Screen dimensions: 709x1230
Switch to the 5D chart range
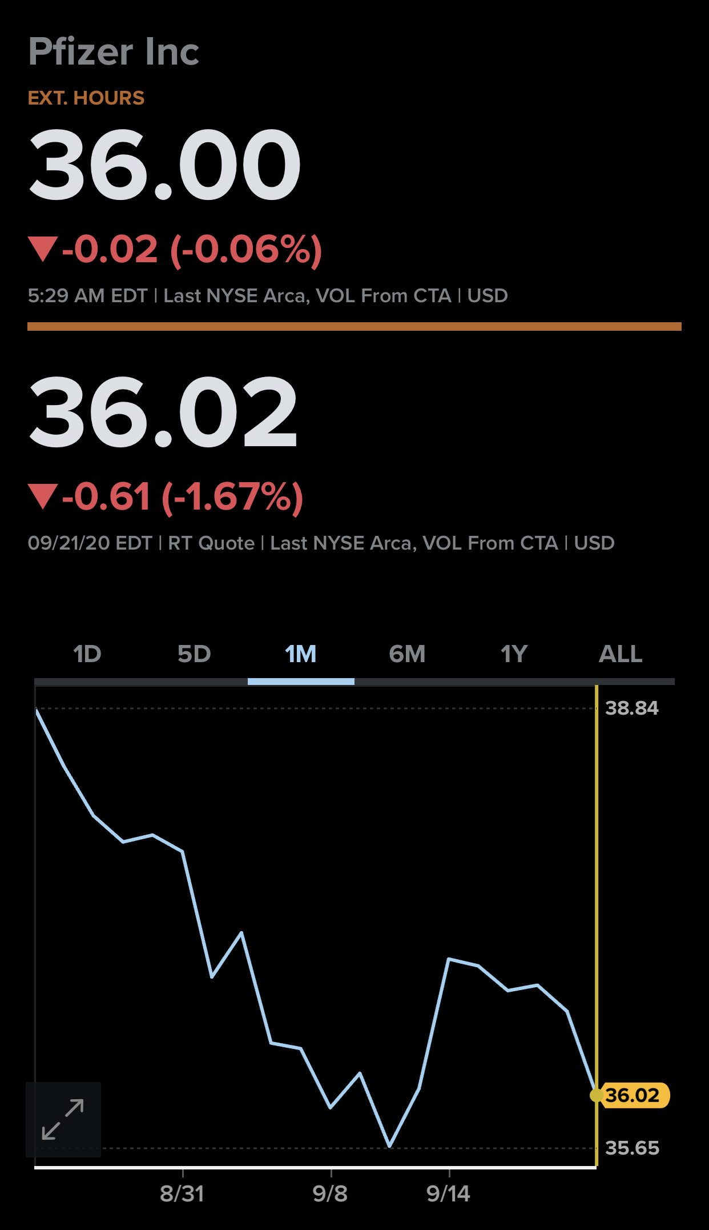(x=194, y=654)
